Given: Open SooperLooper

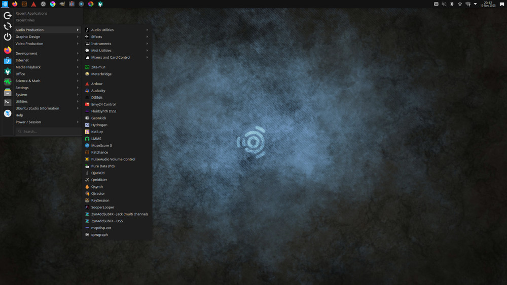Looking at the screenshot, I should click(x=117, y=207).
